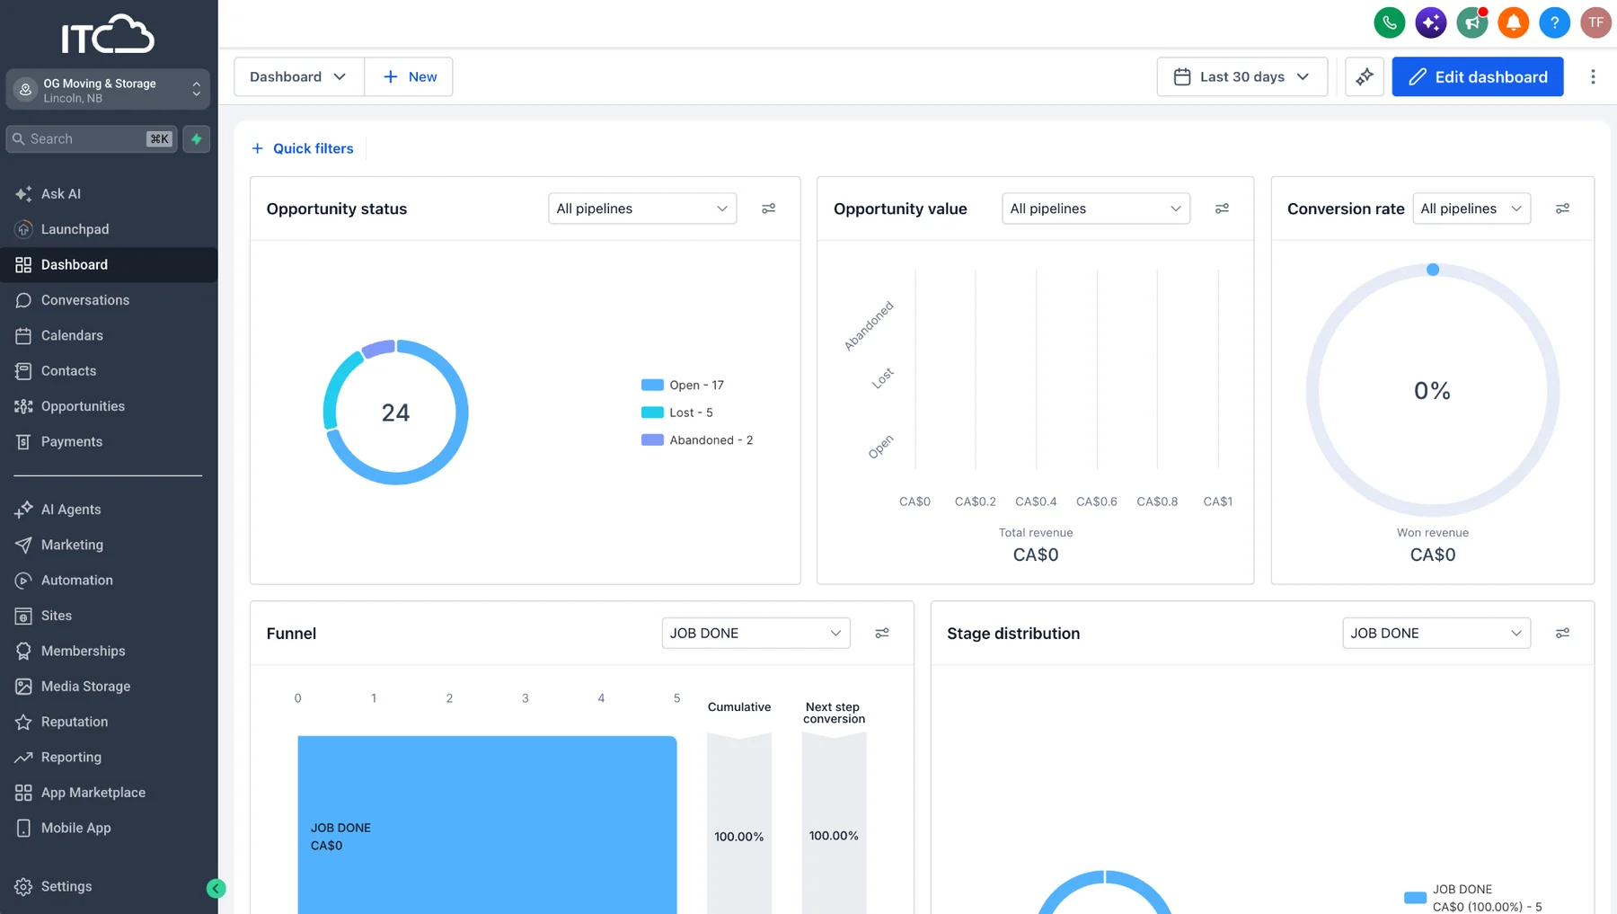The height and width of the screenshot is (914, 1617).
Task: Open Opportunities in the sidebar
Action: pos(109,406)
